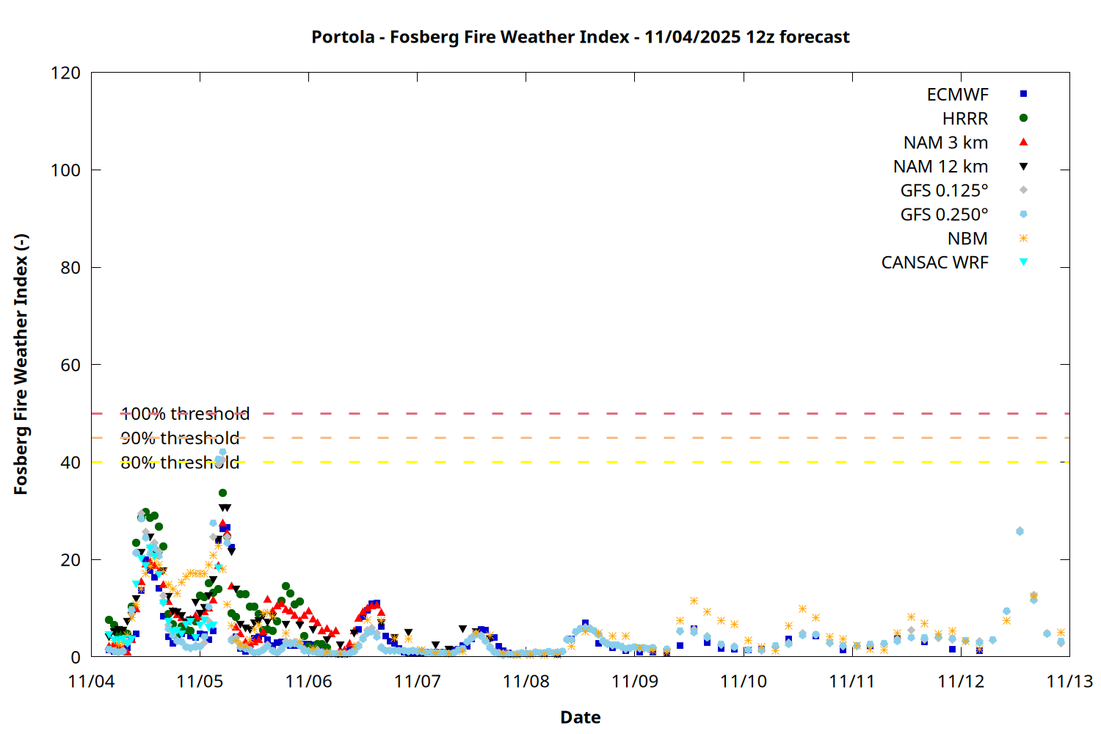
Task: Select the NAM 3 km red triangle marker
Action: (1023, 142)
